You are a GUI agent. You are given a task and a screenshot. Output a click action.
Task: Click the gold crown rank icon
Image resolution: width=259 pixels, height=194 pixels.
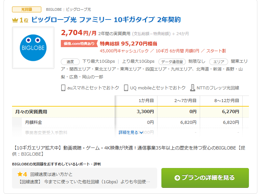coord(15,20)
